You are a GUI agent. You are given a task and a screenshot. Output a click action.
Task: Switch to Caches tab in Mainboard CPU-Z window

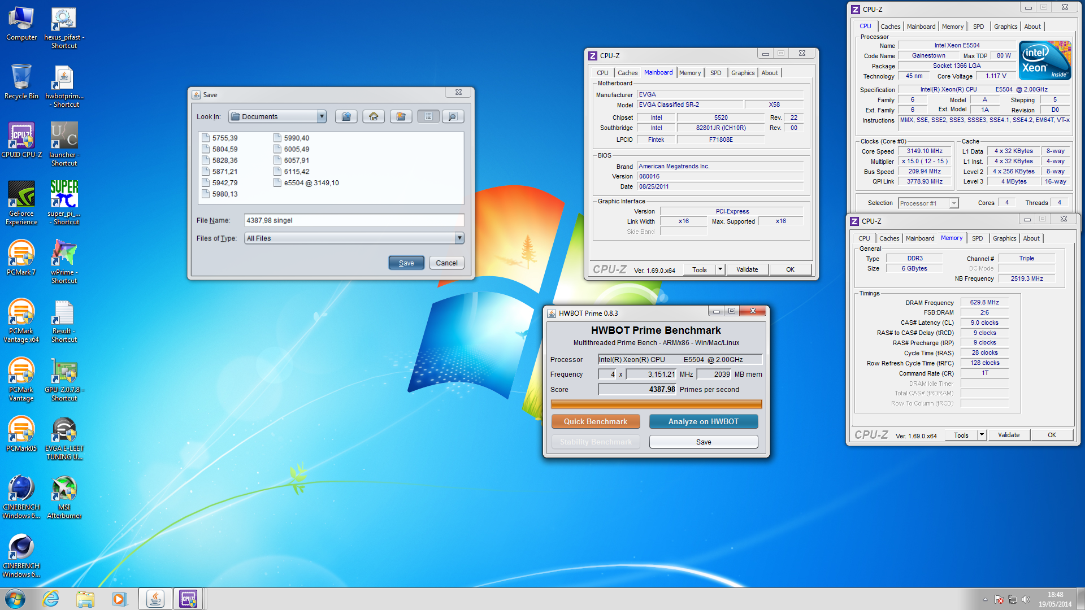point(627,73)
